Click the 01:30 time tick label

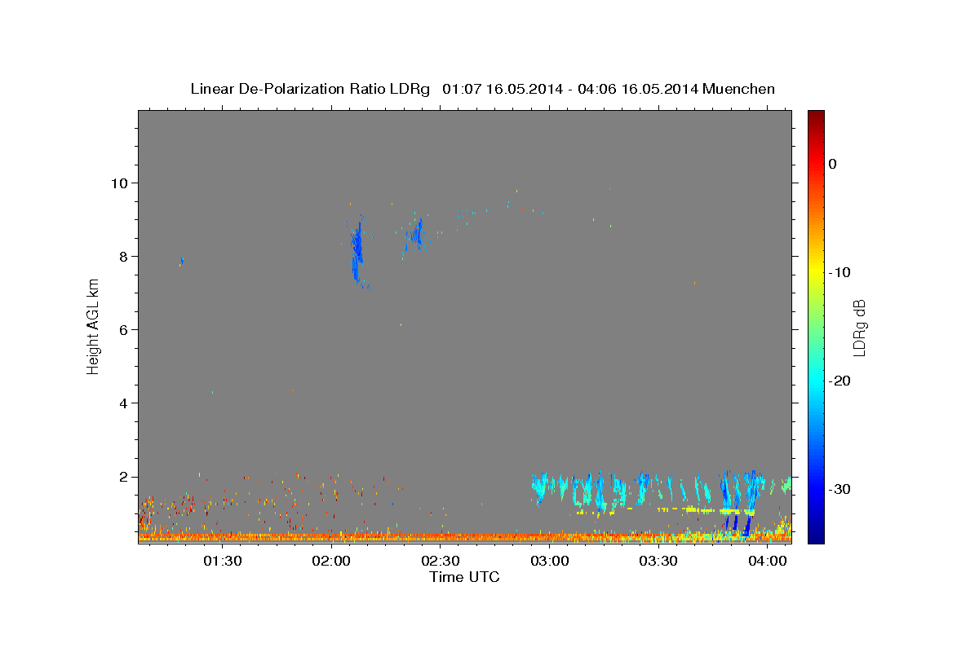222,561
